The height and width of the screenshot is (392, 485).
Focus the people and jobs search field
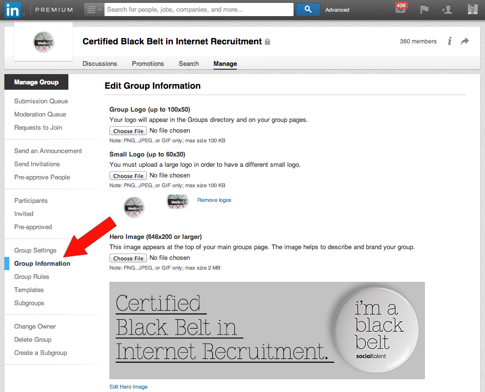[199, 10]
